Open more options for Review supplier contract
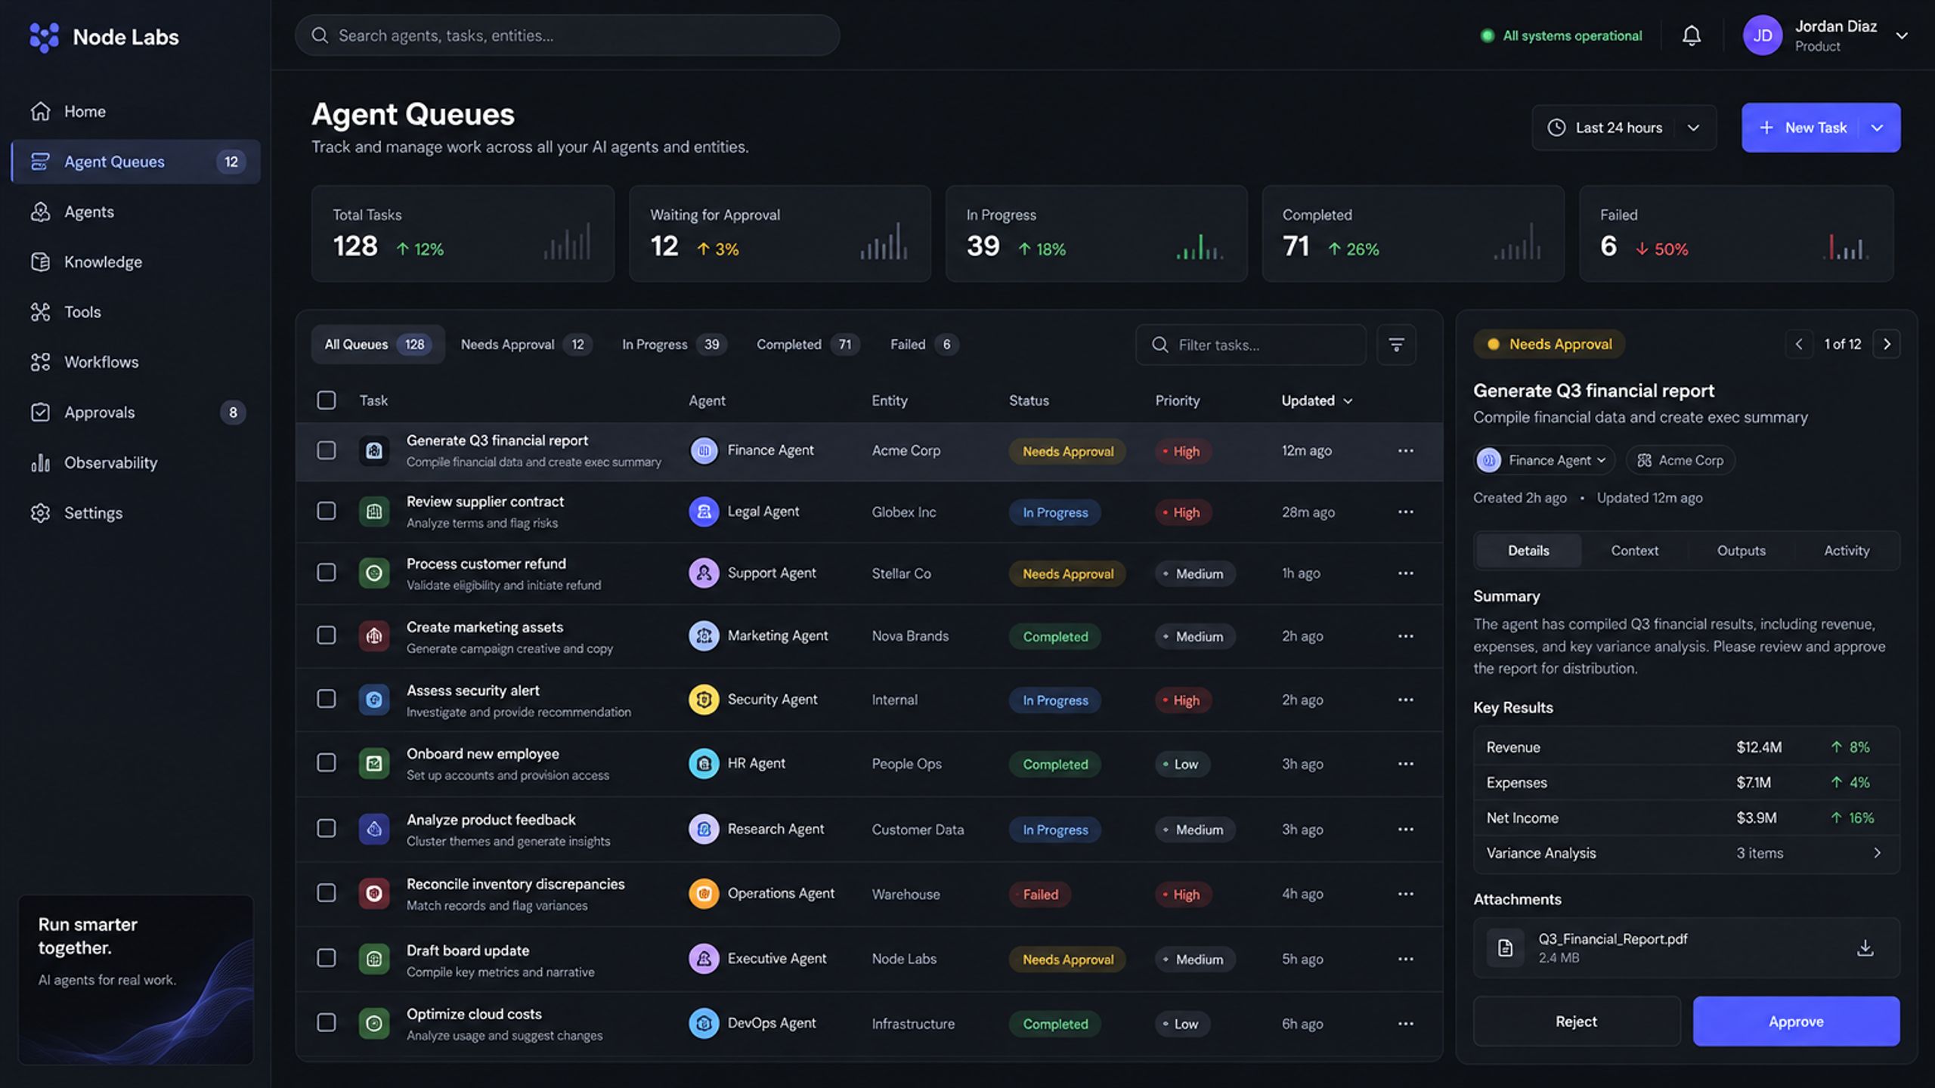 tap(1405, 512)
